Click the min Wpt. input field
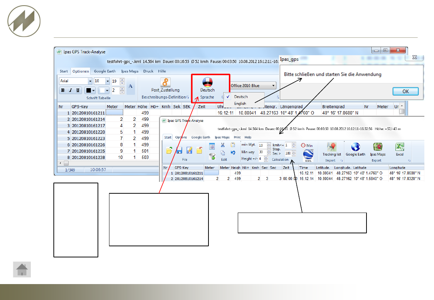The width and height of the screenshot is (434, 300). [262, 145]
